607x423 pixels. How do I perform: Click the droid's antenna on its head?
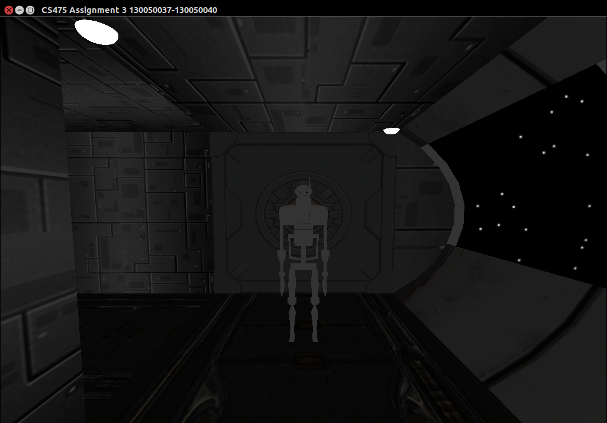pos(309,180)
